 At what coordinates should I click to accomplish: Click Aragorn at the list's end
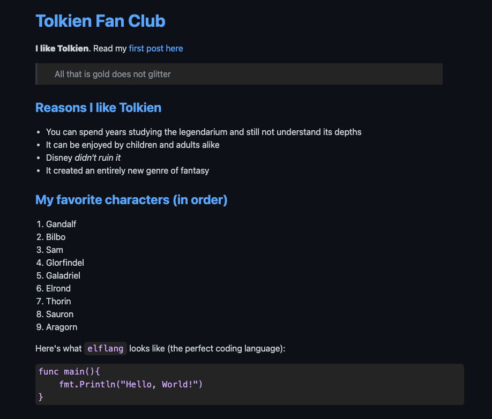(62, 327)
